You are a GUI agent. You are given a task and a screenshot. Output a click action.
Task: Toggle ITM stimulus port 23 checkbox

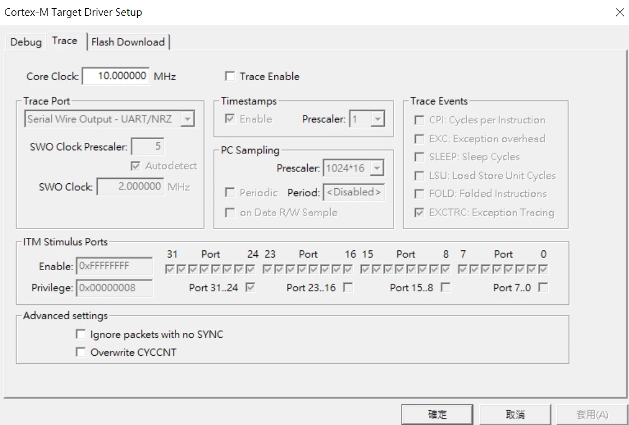tap(267, 269)
